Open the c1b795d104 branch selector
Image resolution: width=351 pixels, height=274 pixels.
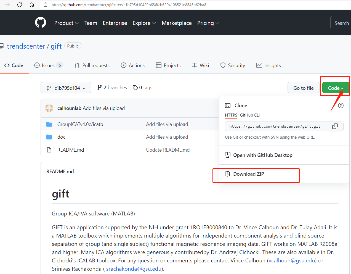pos(66,88)
